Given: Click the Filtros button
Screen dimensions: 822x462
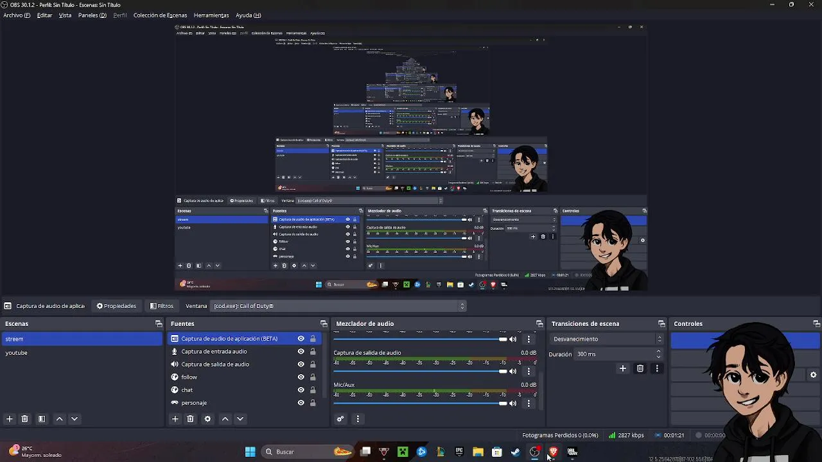Looking at the screenshot, I should pyautogui.click(x=162, y=306).
